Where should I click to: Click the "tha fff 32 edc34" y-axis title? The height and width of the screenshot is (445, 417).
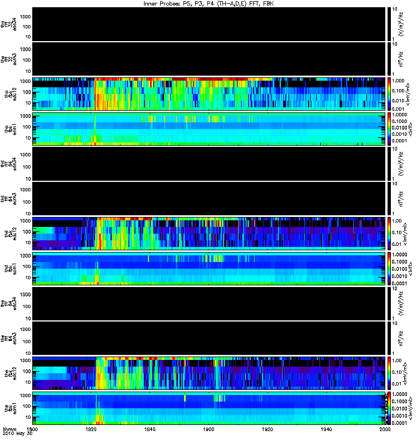coord(8,24)
